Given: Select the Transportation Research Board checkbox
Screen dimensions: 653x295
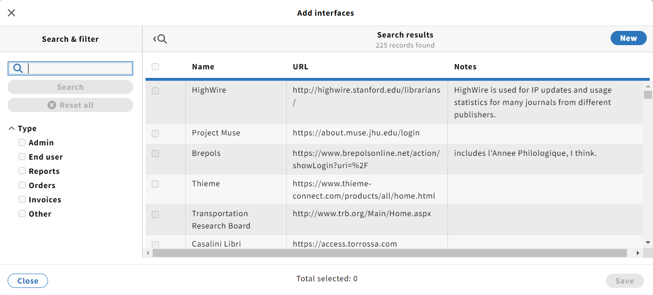Looking at the screenshot, I should point(155,214).
